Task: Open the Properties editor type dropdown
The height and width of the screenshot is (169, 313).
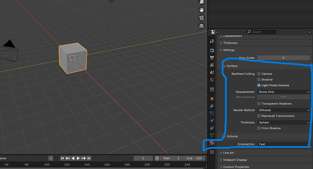Action: 214,32
